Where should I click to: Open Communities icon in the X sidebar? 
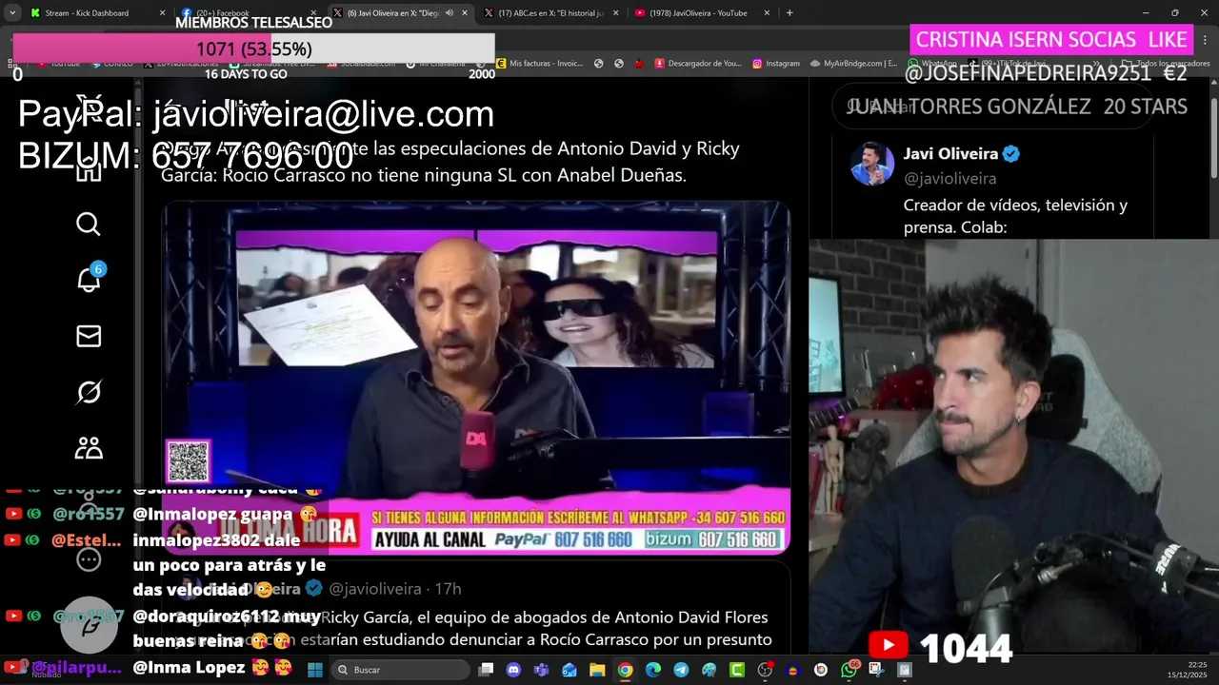89,448
